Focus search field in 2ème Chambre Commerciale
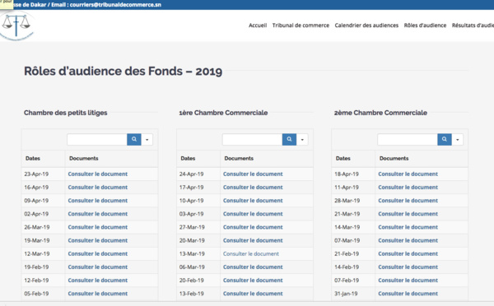The height and width of the screenshot is (306, 494). (408, 140)
